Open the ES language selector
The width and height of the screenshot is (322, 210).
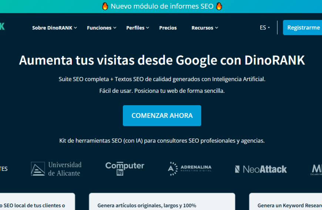point(265,28)
